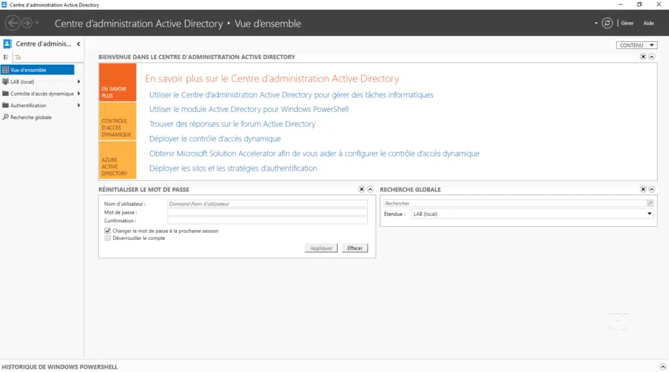669x372 pixels.
Task: Click the Nom d'utilisateur field
Action: (267, 204)
